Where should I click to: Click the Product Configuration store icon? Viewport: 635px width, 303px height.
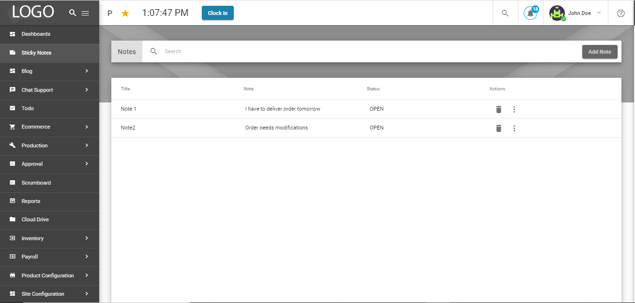[13, 275]
